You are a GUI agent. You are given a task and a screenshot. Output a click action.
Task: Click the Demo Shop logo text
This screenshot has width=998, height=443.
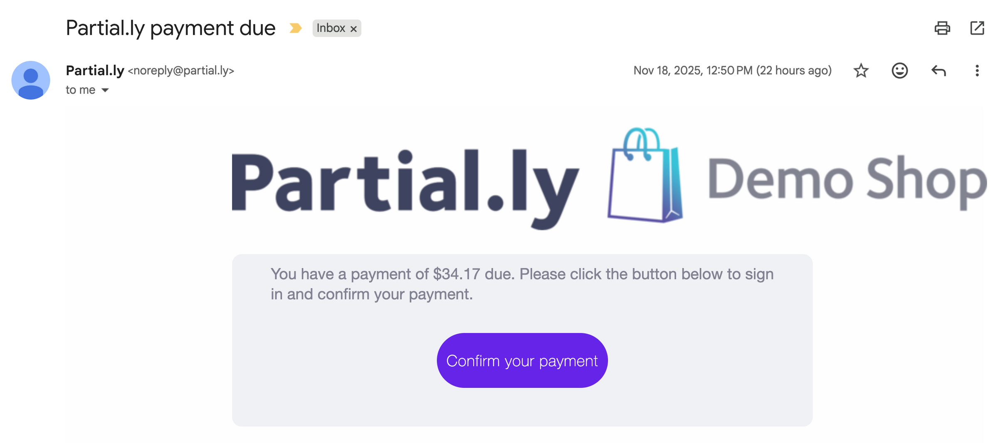coord(846,181)
